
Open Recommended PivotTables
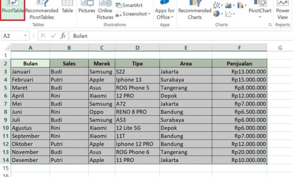coord(42,10)
